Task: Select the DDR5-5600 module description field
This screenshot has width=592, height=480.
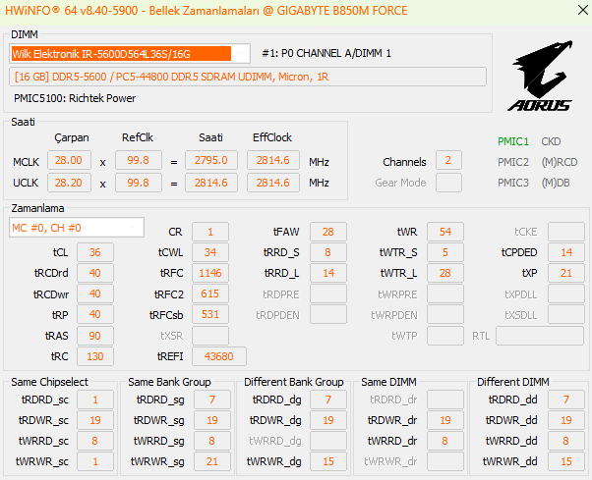Action: click(x=248, y=77)
